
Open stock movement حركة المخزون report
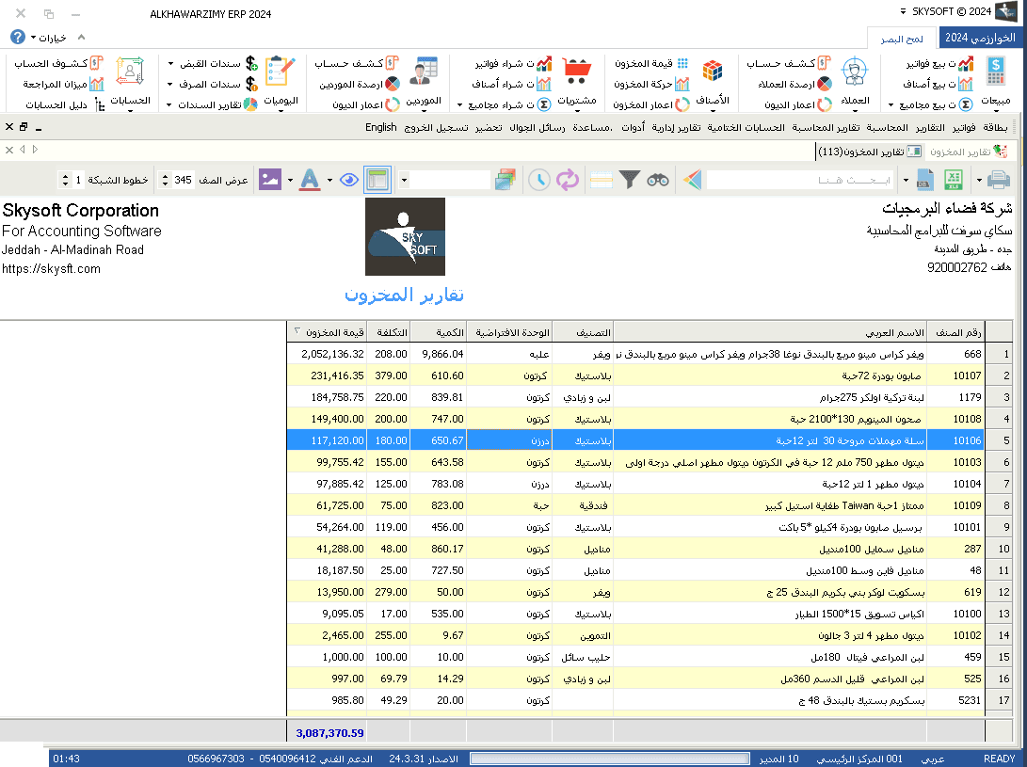pos(651,84)
